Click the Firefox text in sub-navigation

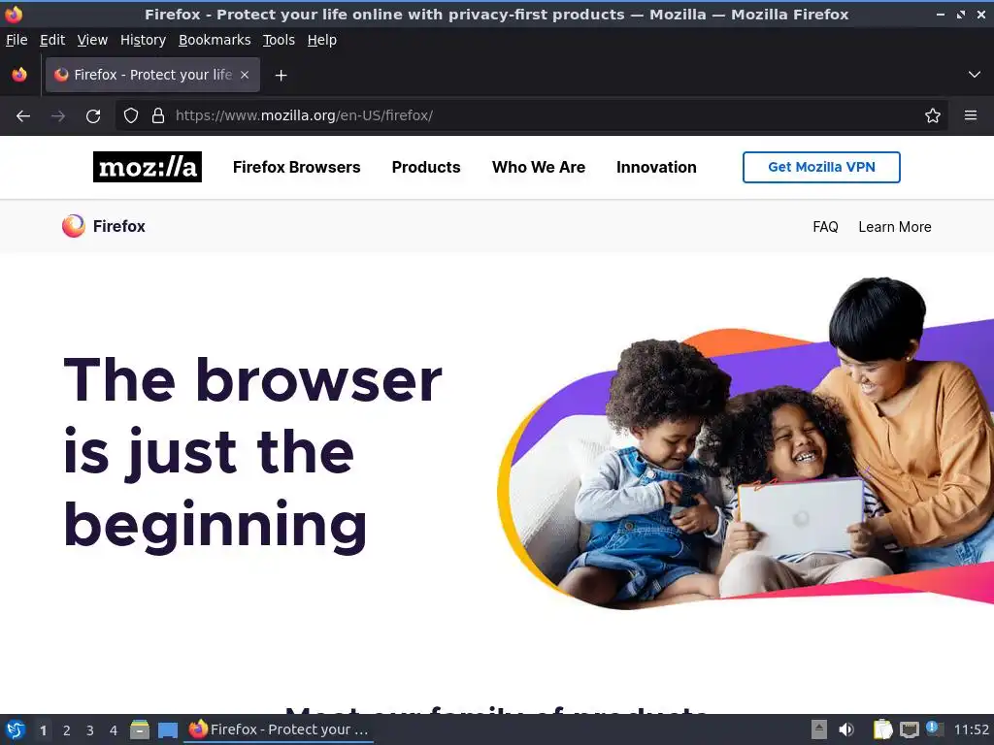[x=118, y=226]
